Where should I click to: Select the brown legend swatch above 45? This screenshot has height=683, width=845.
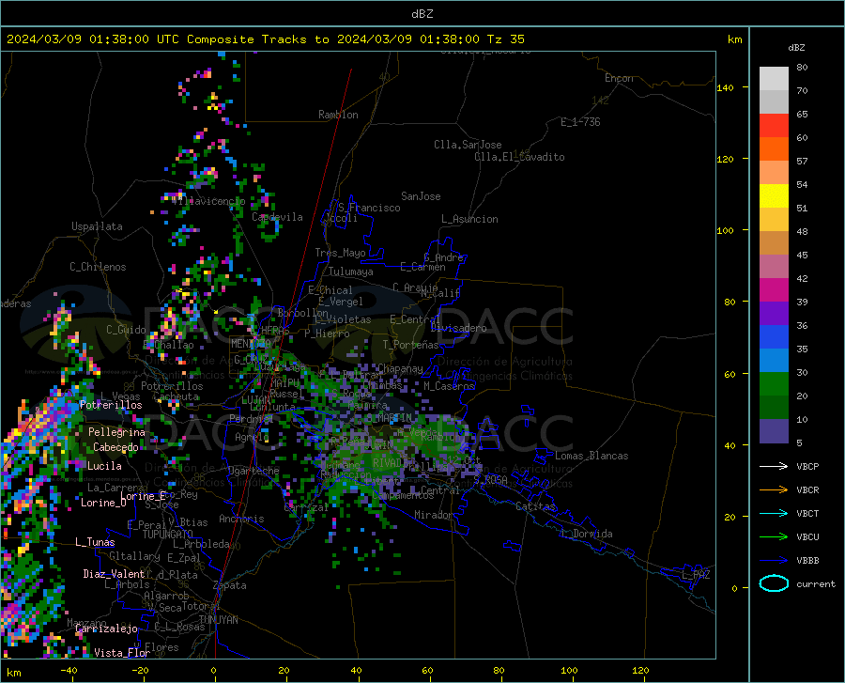click(774, 243)
